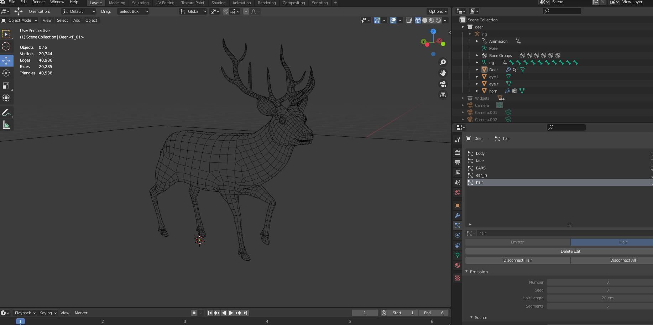This screenshot has height=325, width=653.
Task: Toggle snapping magnet icon
Action: click(x=226, y=11)
